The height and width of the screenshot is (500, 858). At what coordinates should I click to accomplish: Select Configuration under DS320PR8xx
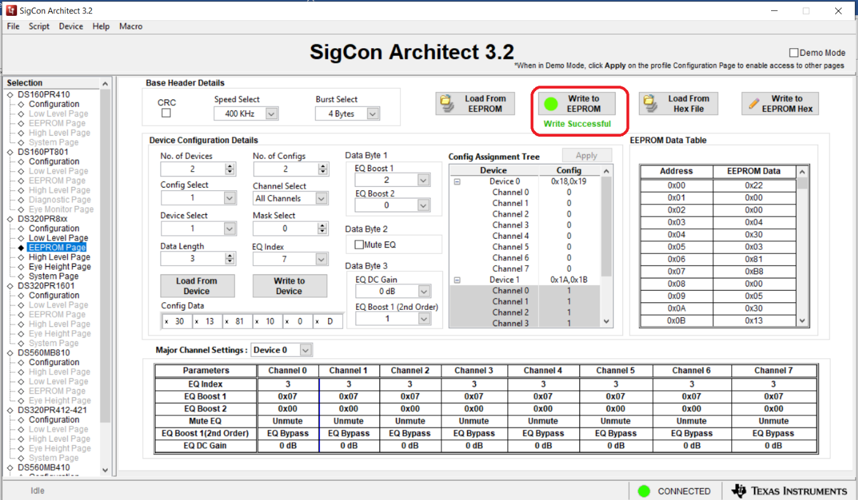point(54,228)
